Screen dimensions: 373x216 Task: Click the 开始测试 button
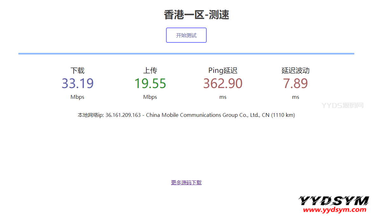186,35
